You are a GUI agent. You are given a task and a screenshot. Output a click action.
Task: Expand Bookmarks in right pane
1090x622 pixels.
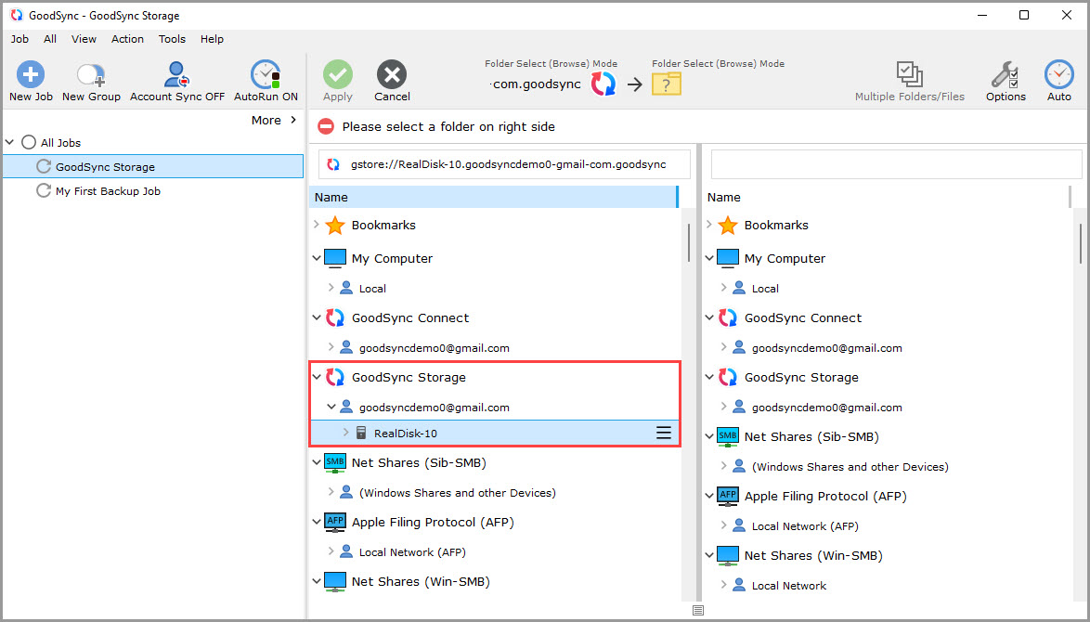point(709,225)
